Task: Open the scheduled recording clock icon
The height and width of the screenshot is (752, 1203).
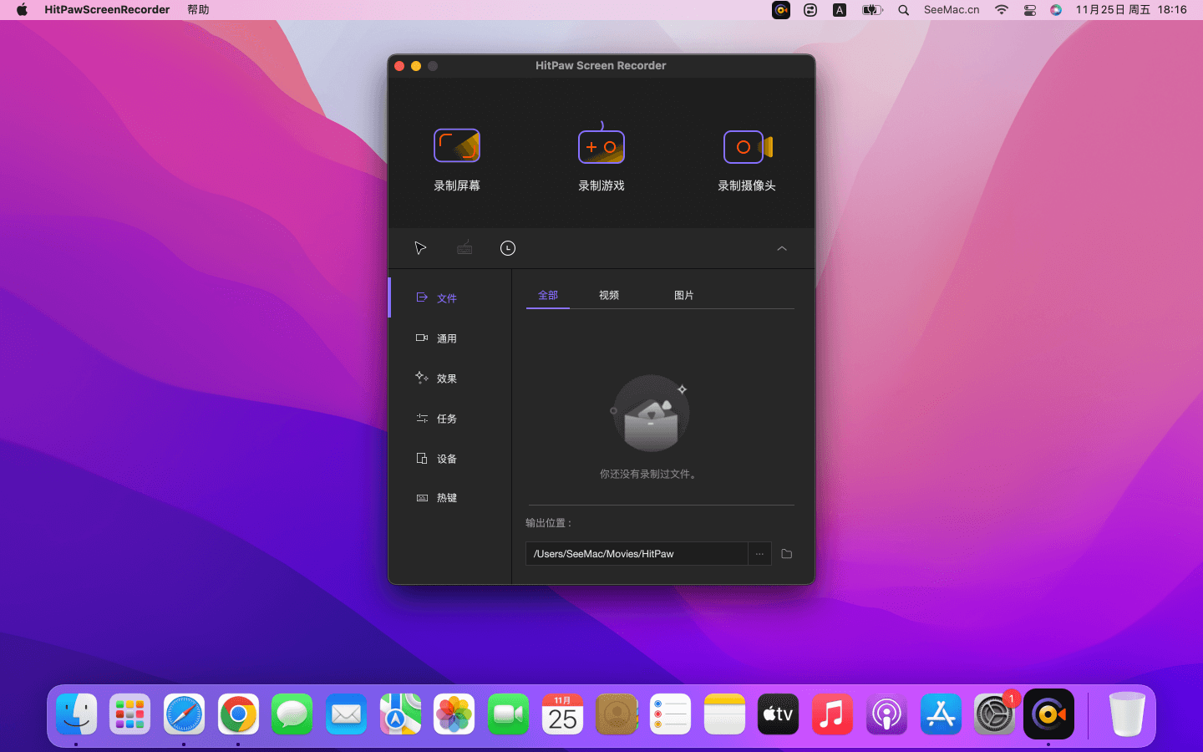Action: pos(508,248)
